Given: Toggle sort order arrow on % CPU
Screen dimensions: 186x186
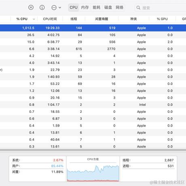Looking at the screenshot, I should click(34, 19).
